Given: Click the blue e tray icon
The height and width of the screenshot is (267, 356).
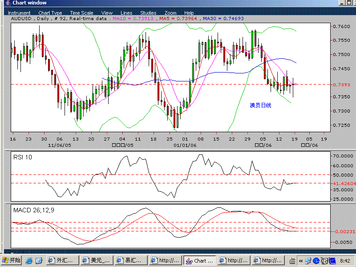Looking at the screenshot, I should (x=316, y=261).
